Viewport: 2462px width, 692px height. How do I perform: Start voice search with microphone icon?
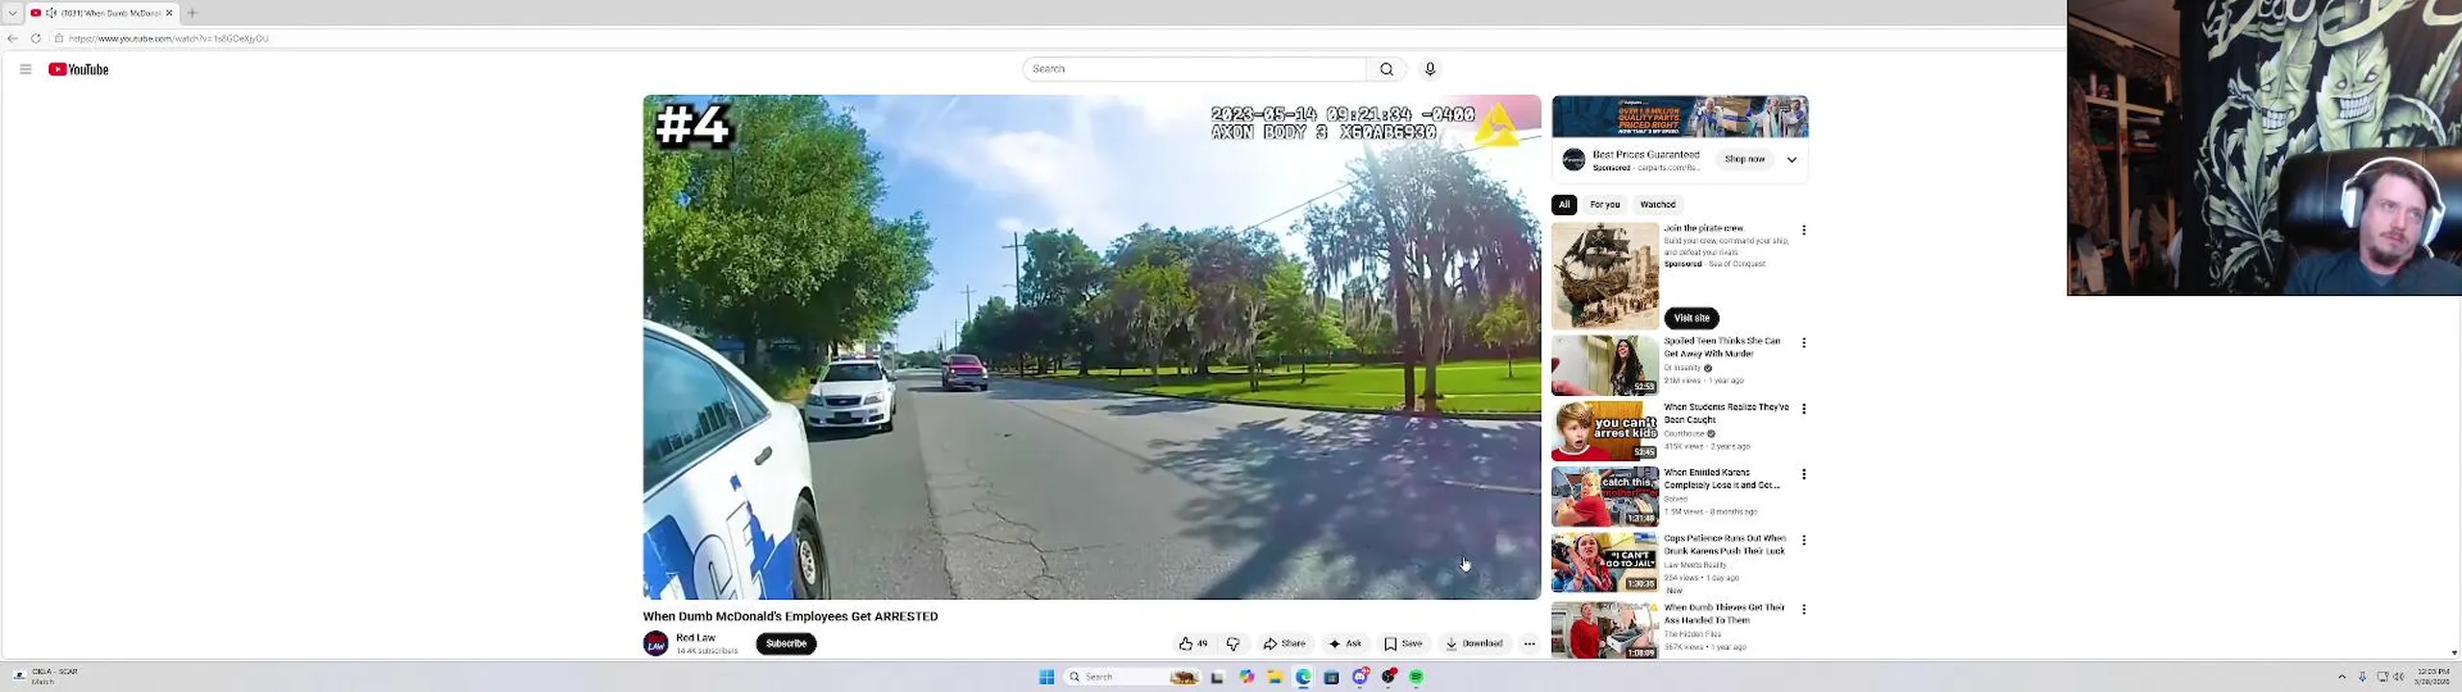pos(1430,69)
